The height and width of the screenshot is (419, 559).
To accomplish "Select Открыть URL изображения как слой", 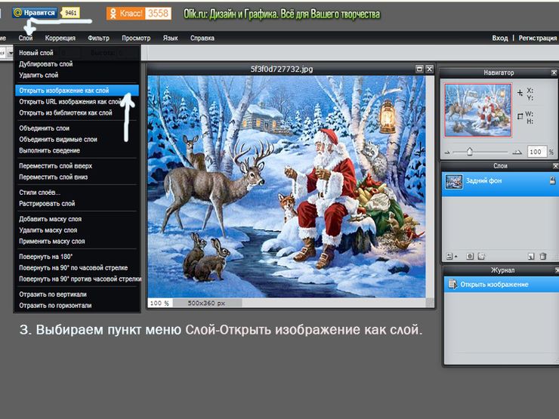I will point(76,102).
